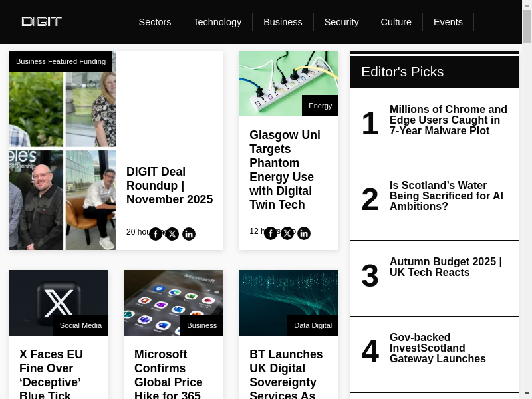This screenshot has width=532, height=399.
Task: Open Autumn Budget 2025 UK Tech Reacts
Action: tap(446, 267)
